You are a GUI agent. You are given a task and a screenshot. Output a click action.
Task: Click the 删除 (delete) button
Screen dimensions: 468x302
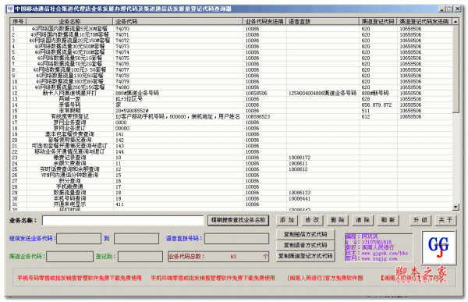[337, 220]
